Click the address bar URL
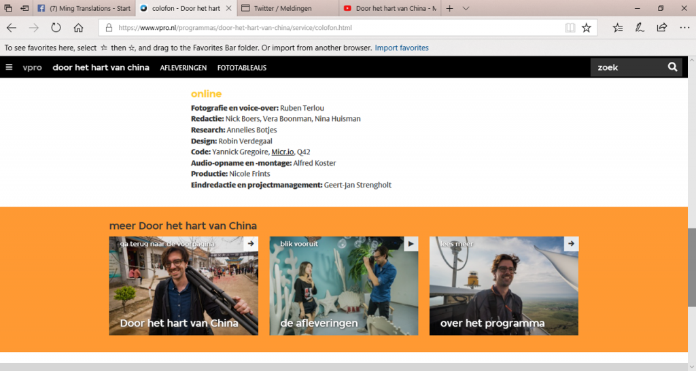The width and height of the screenshot is (696, 371). (x=235, y=27)
